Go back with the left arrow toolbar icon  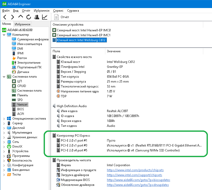pos(5,17)
